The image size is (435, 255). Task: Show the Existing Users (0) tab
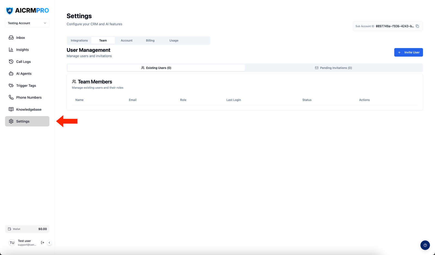[x=156, y=68]
